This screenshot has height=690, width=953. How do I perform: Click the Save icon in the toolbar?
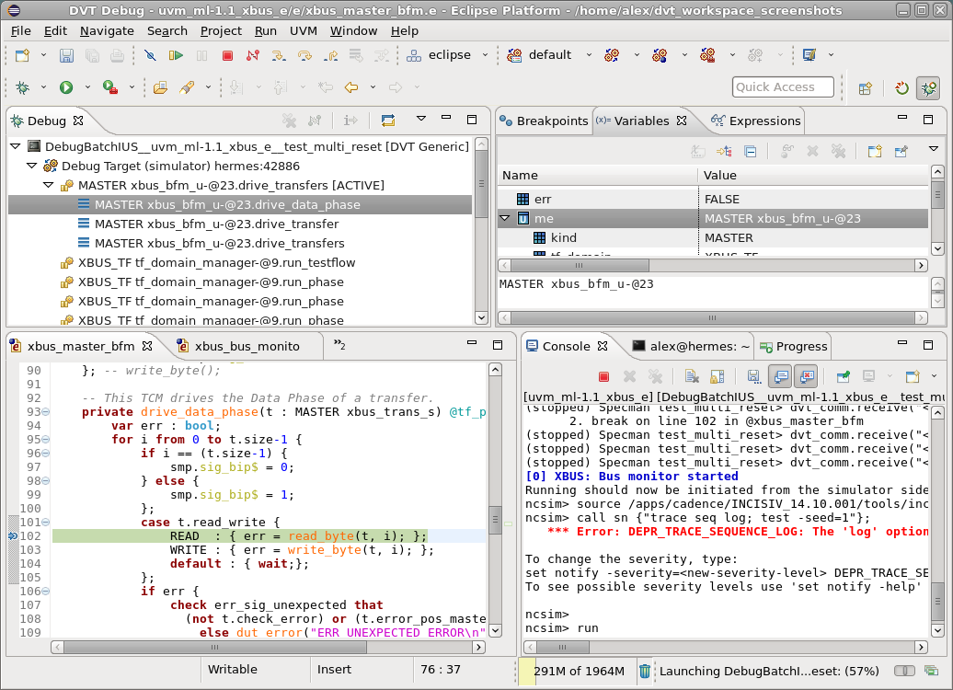[64, 56]
